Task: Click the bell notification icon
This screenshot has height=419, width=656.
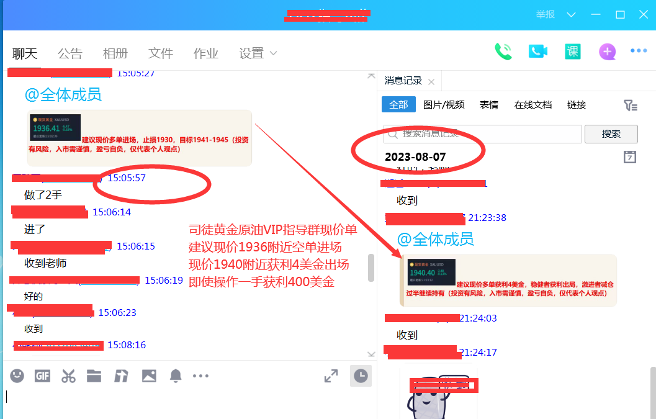Action: 176,376
